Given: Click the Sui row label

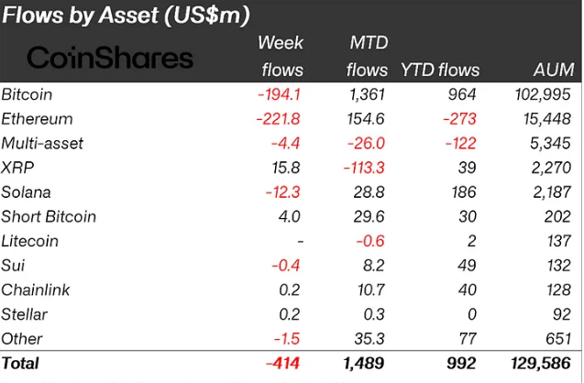Looking at the screenshot, I should coord(13,266).
